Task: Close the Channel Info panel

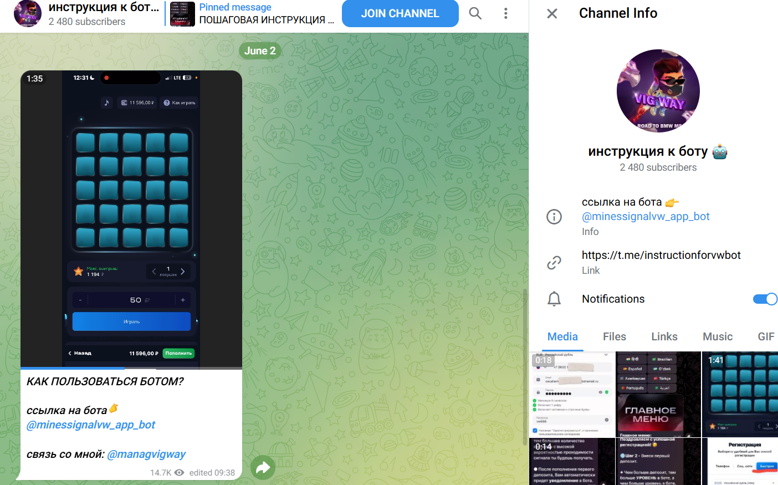Action: 552,13
